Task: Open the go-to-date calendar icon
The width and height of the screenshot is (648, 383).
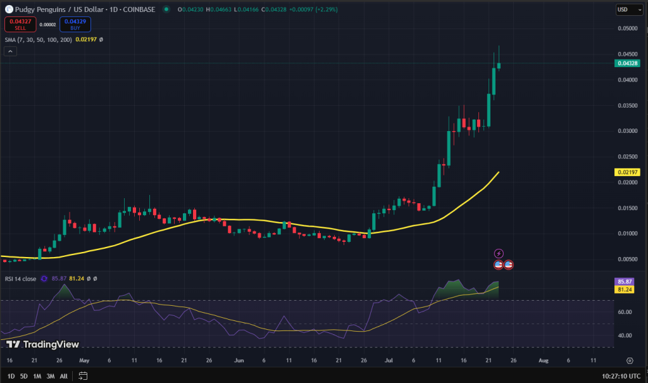Action: (x=83, y=376)
